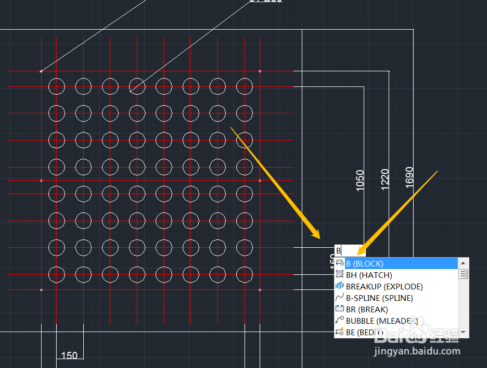
Task: Click the 150 horizontal dimension text
Action: point(69,356)
